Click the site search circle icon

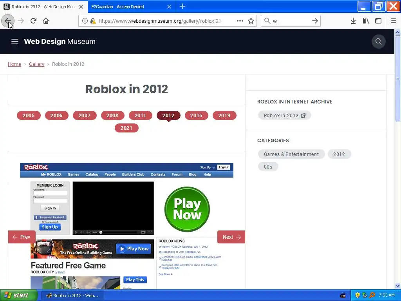click(379, 42)
